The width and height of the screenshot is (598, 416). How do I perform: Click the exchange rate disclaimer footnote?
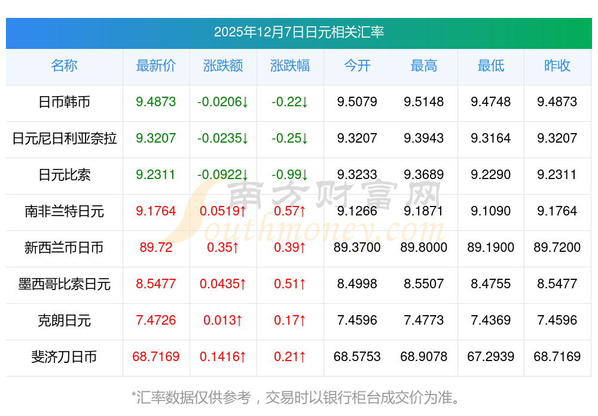299,397
